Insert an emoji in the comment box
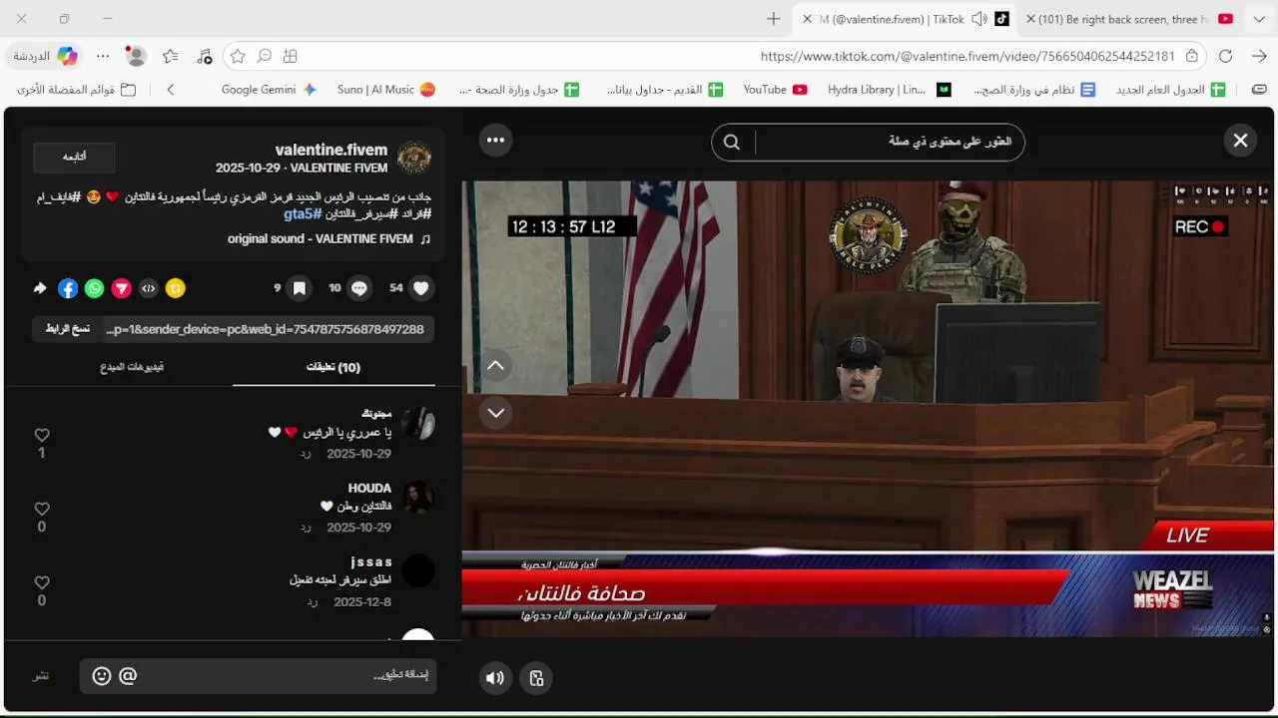Viewport: 1278px width, 718px height. point(102,676)
